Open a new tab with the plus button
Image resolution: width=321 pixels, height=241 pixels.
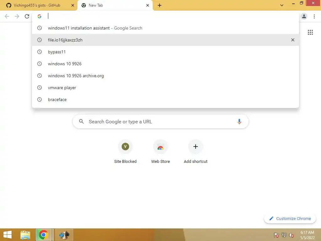(x=160, y=5)
